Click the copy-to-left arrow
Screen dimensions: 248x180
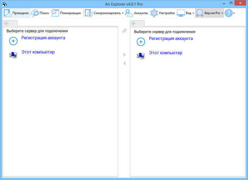click(124, 63)
